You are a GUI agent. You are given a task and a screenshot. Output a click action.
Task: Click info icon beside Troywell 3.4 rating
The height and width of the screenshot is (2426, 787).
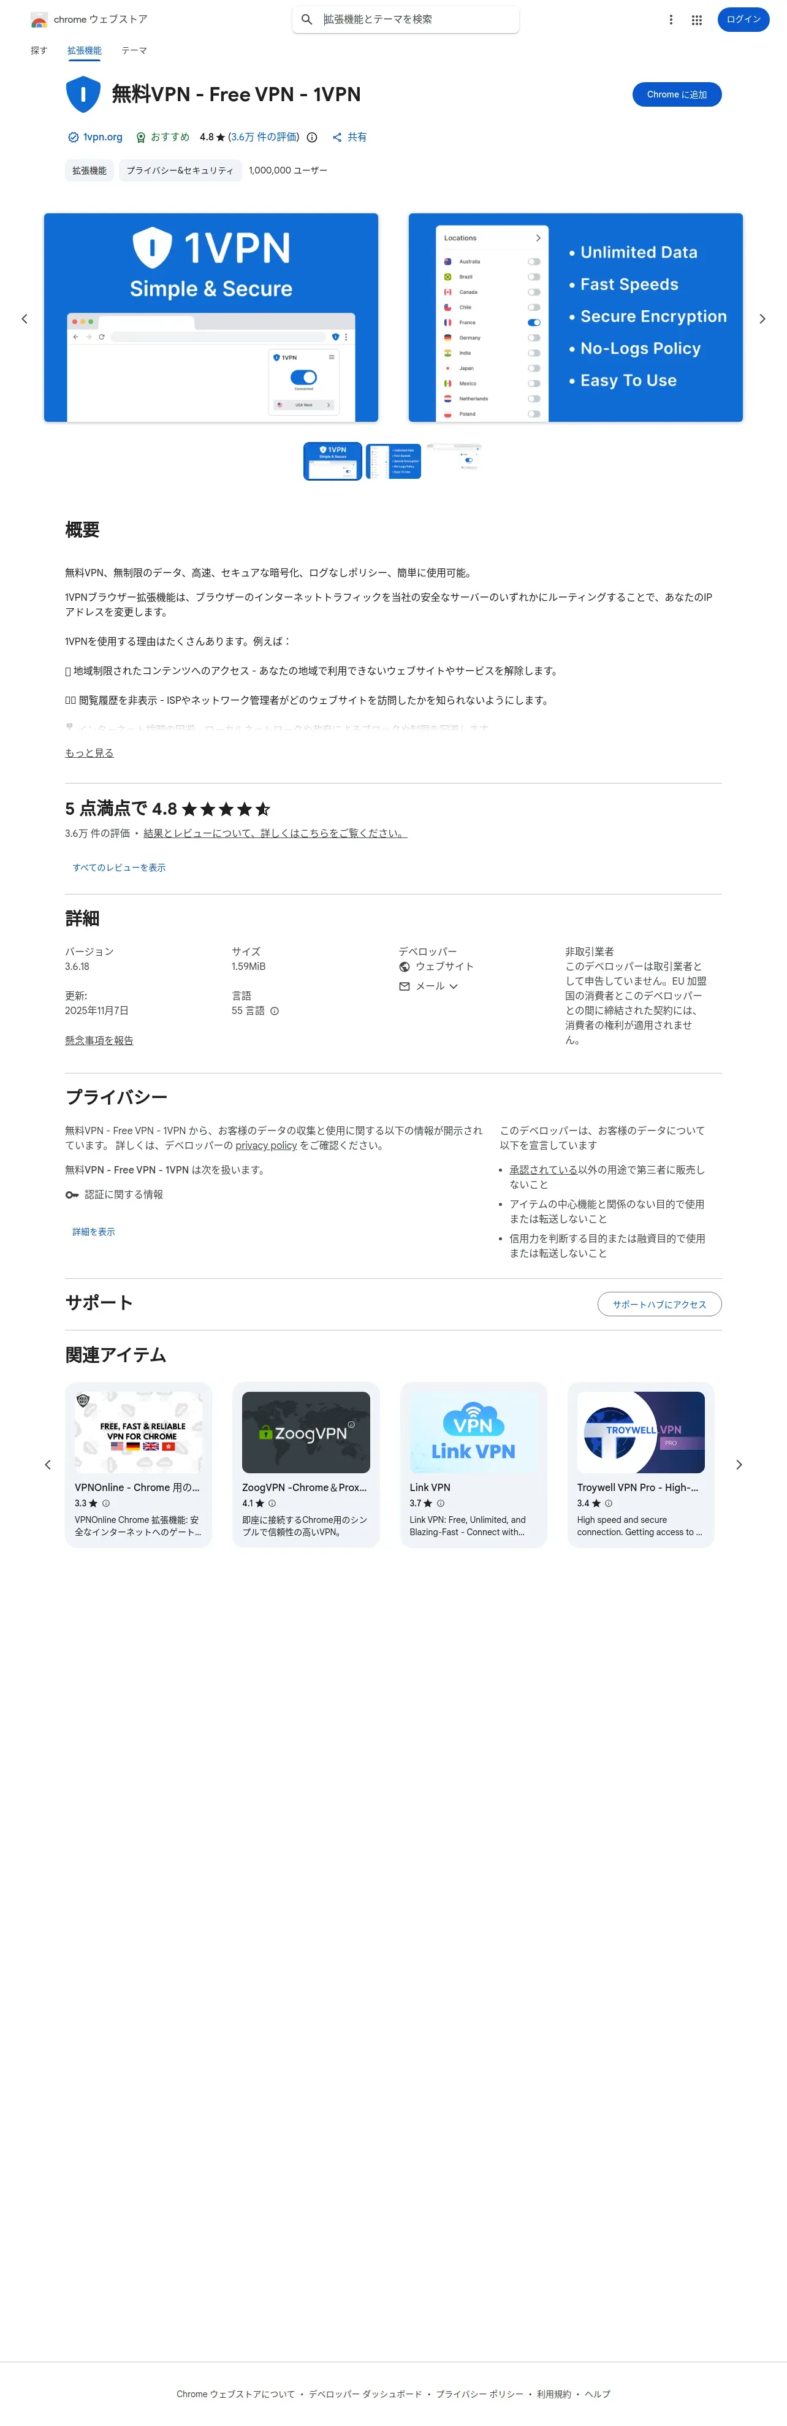[x=608, y=1503]
